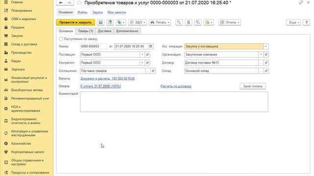Open the Договор record with open icon
314x176 pixels.
coord(266,63)
